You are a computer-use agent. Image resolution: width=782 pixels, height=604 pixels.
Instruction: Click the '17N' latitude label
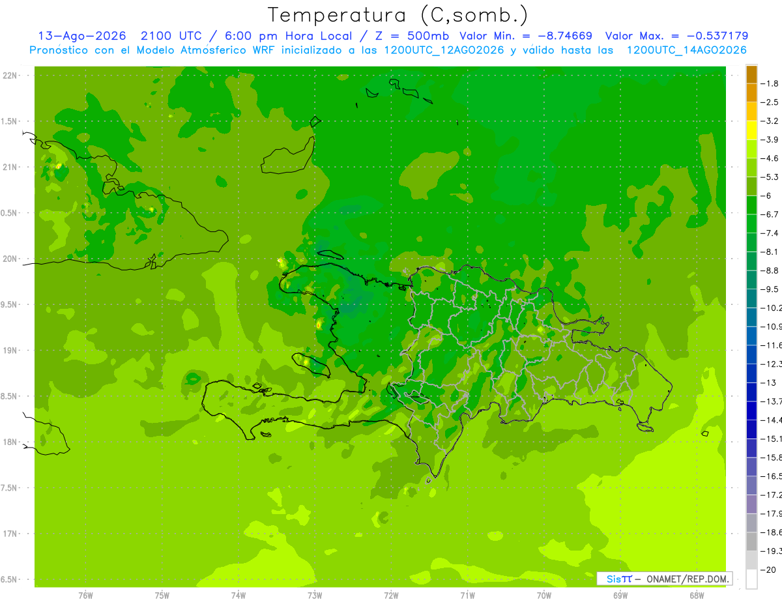pos(11,534)
